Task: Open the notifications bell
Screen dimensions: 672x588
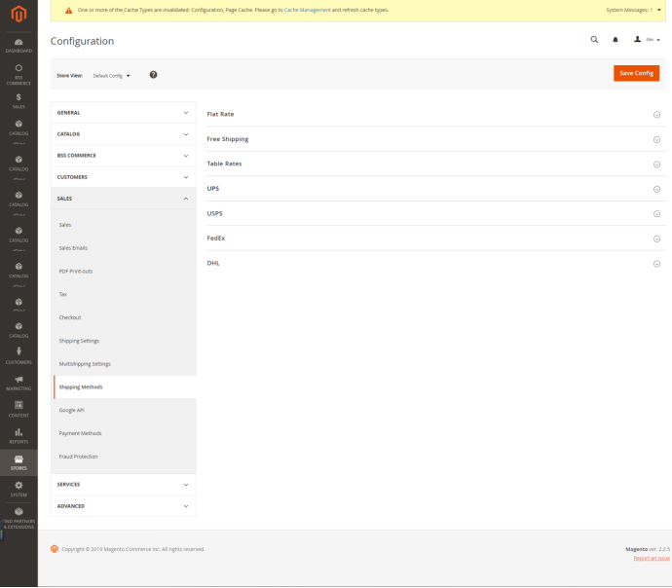Action: coord(616,40)
